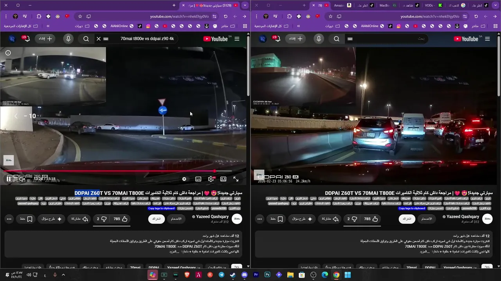Click the Join membership button in right window
Viewport: 501px width, 281px height.
(426, 219)
